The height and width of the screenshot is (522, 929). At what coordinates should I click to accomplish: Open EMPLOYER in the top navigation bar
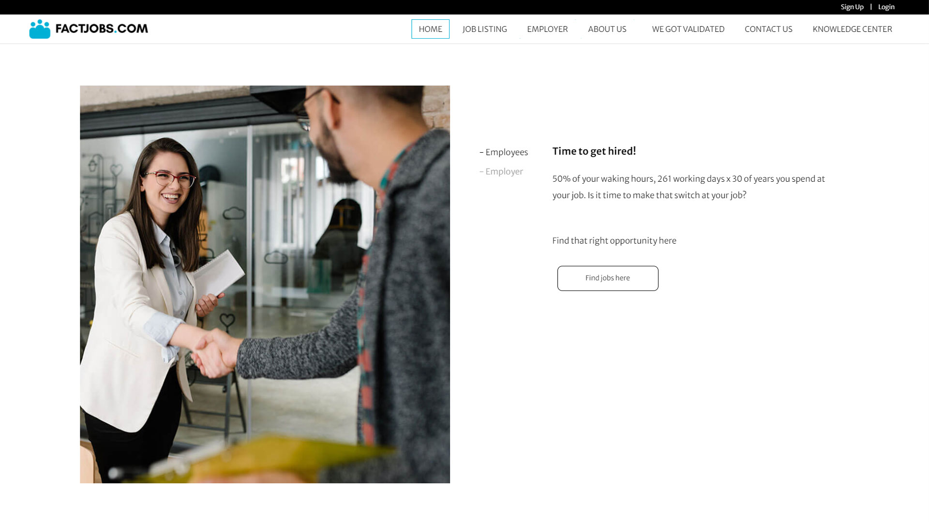[547, 29]
